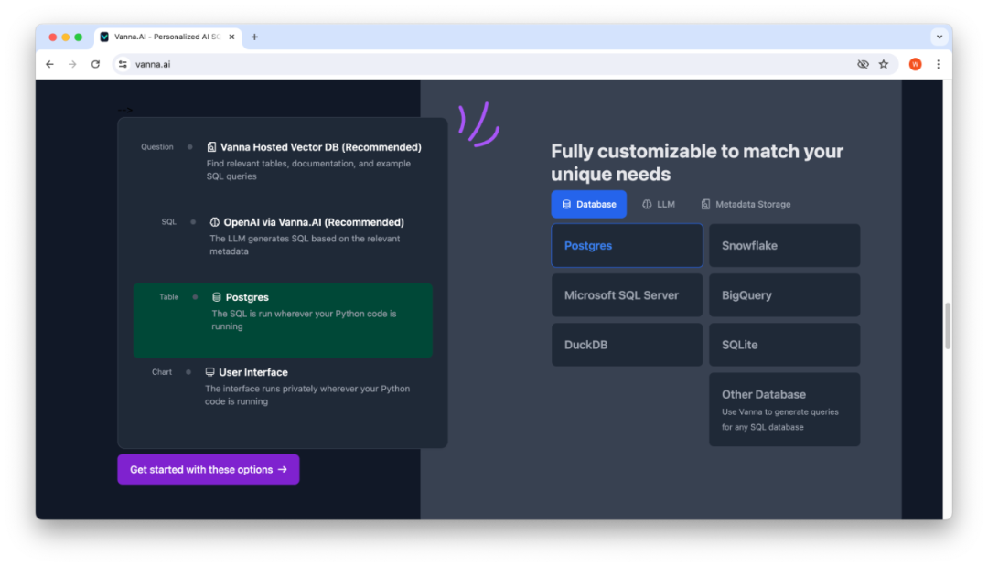Screen dimensions: 988x566
Task: Select Postgres database option
Action: tap(627, 246)
